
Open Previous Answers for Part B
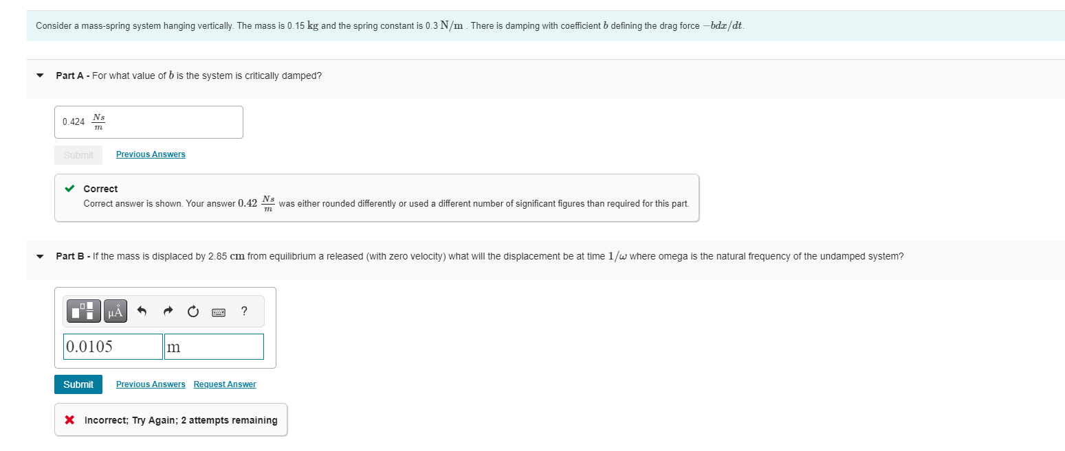(x=150, y=384)
